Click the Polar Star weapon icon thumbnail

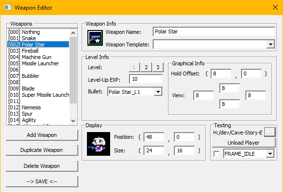click(x=95, y=38)
